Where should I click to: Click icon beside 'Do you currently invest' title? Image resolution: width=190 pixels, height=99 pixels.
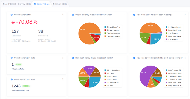tap(73, 15)
